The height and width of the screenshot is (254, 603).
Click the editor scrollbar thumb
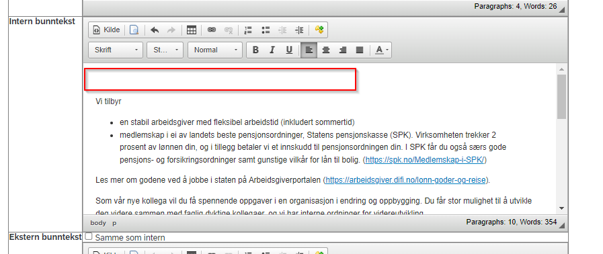click(x=561, y=97)
